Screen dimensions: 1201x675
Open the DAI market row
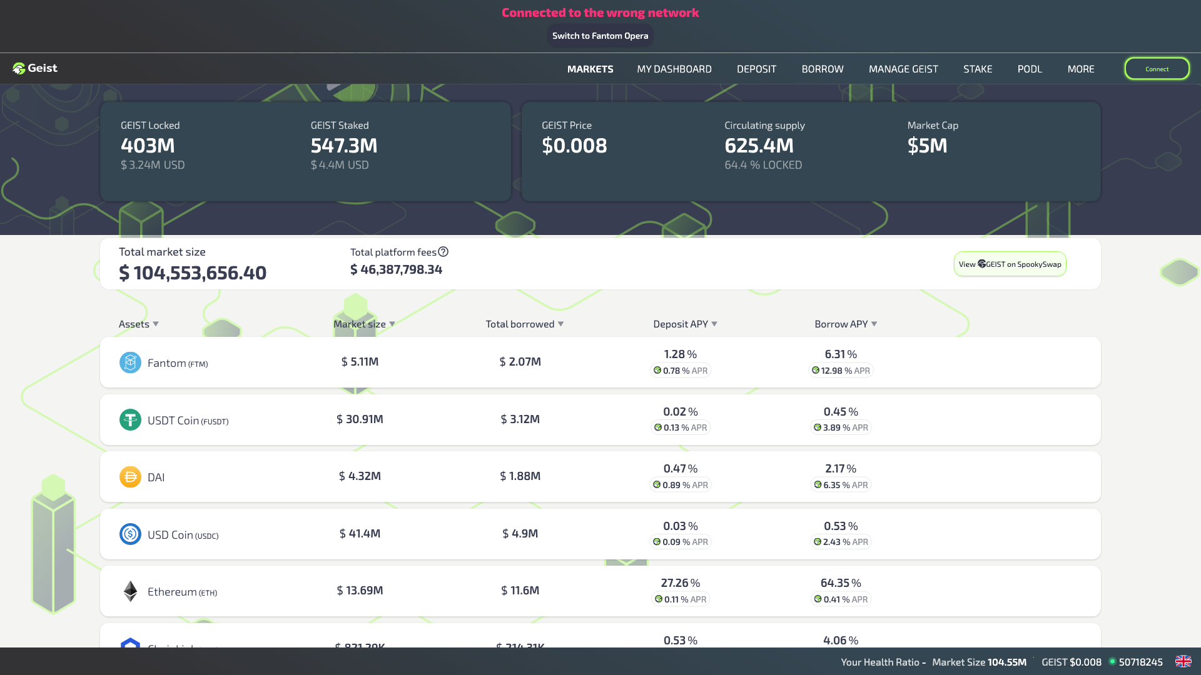coord(600,477)
